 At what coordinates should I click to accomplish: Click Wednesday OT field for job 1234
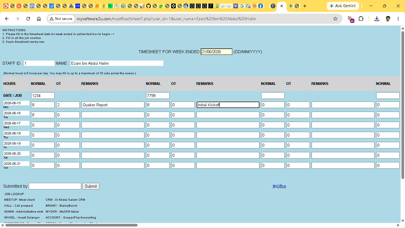click(x=68, y=125)
